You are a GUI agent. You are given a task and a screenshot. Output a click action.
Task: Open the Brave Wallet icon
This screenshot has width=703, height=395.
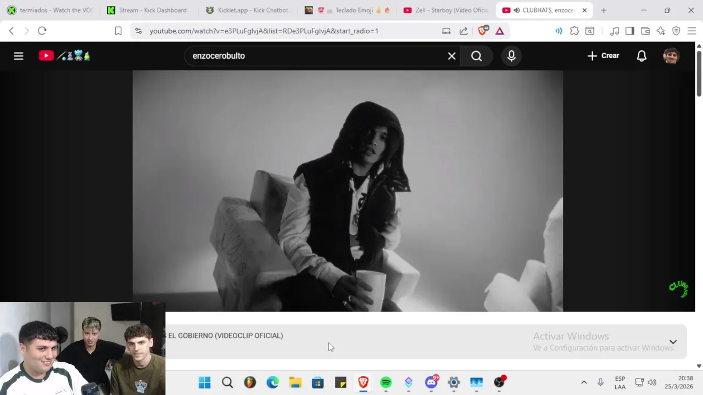tap(645, 31)
